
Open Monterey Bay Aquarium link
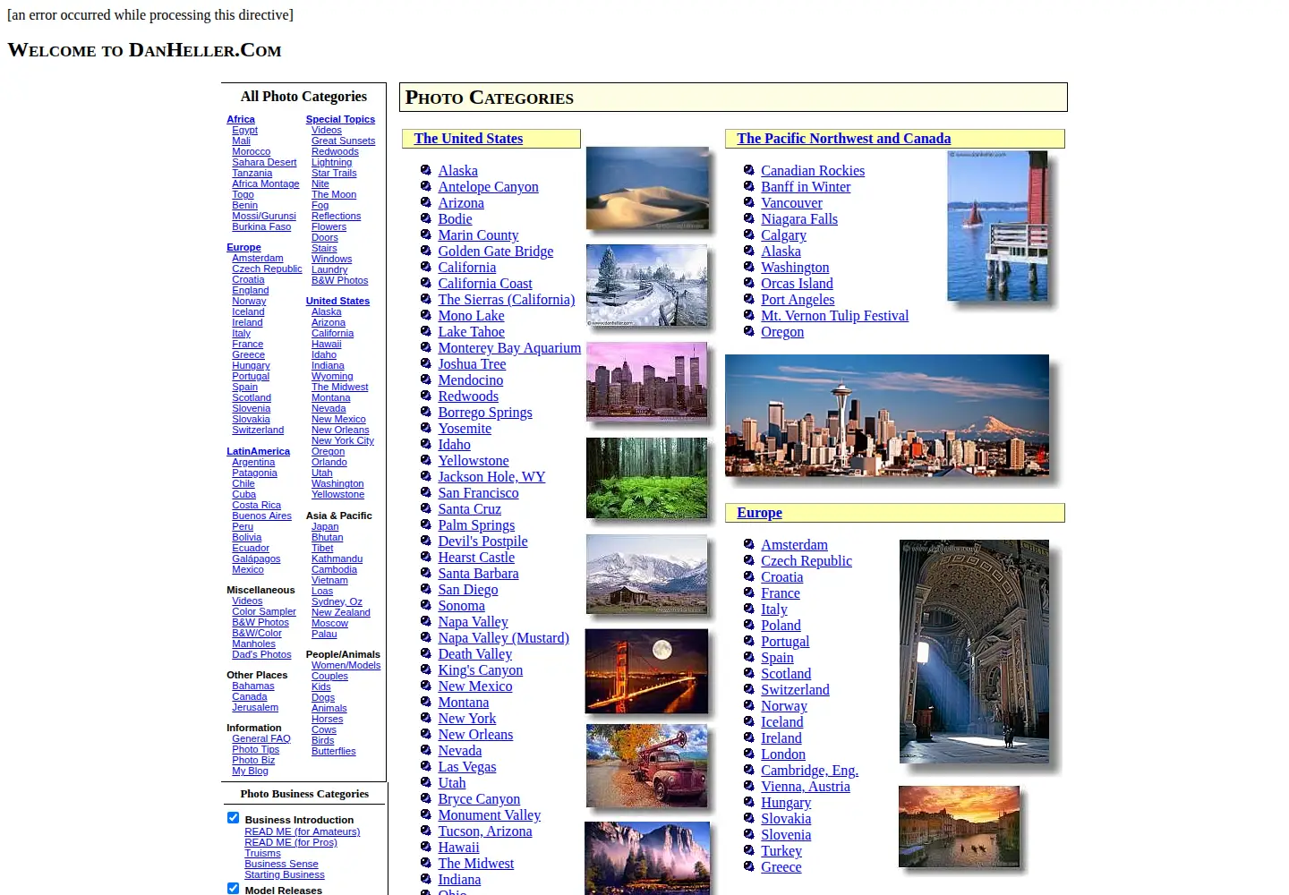(509, 347)
